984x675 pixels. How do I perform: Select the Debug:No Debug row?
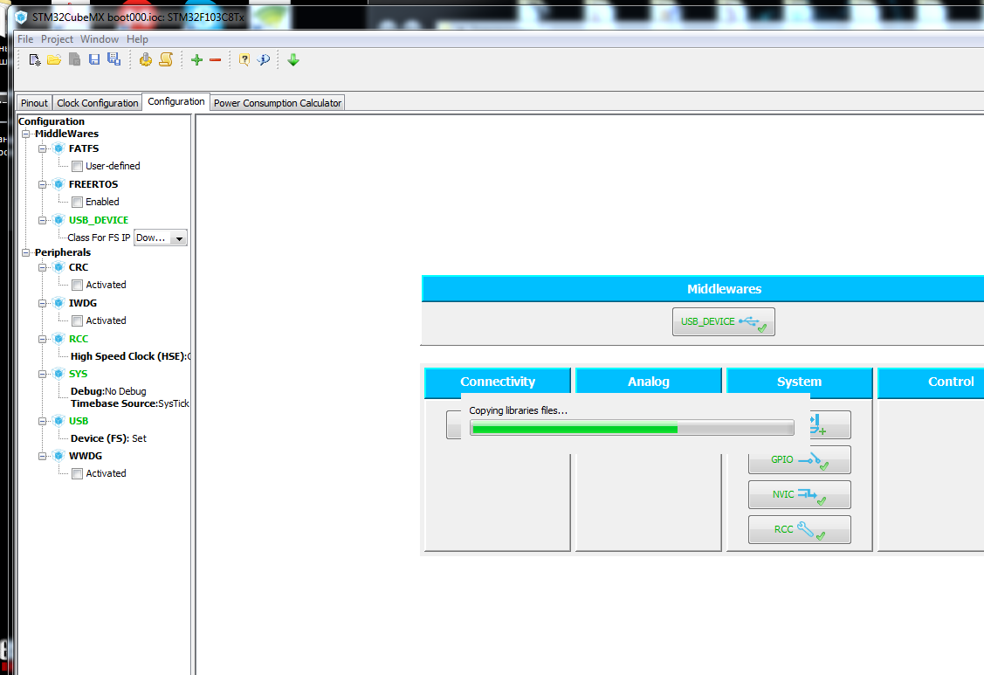108,391
